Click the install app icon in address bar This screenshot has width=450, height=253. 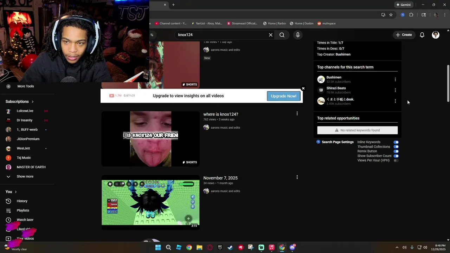383,15
